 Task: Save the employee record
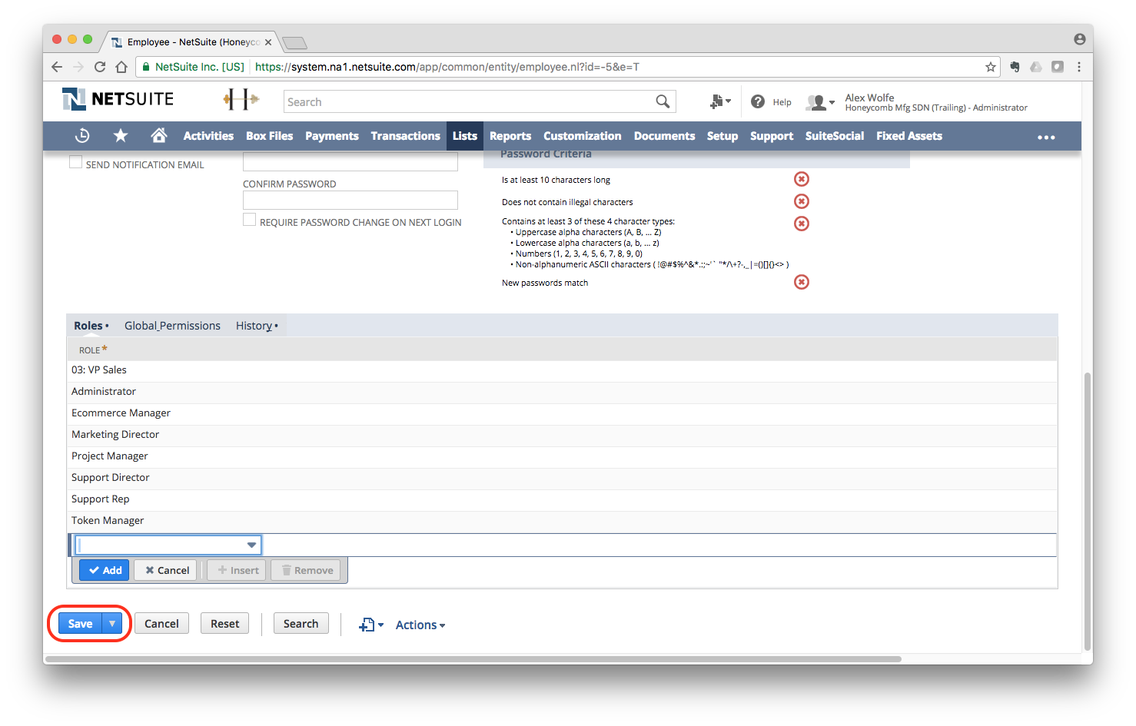tap(80, 624)
